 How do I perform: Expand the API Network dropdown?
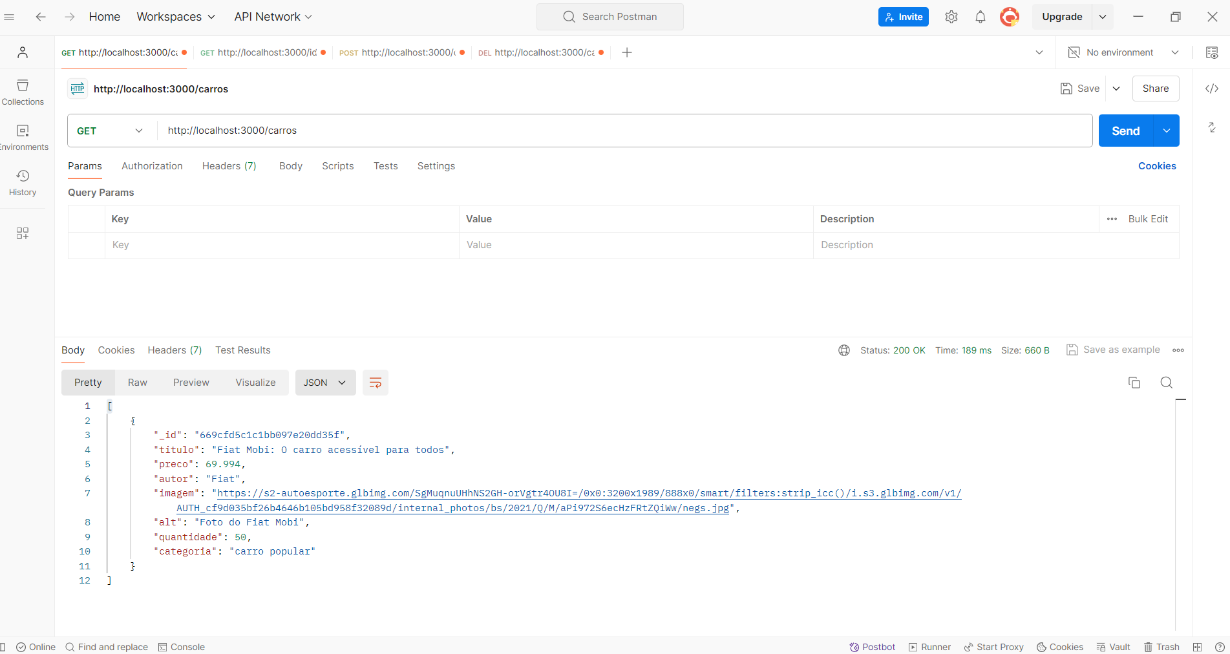point(273,17)
